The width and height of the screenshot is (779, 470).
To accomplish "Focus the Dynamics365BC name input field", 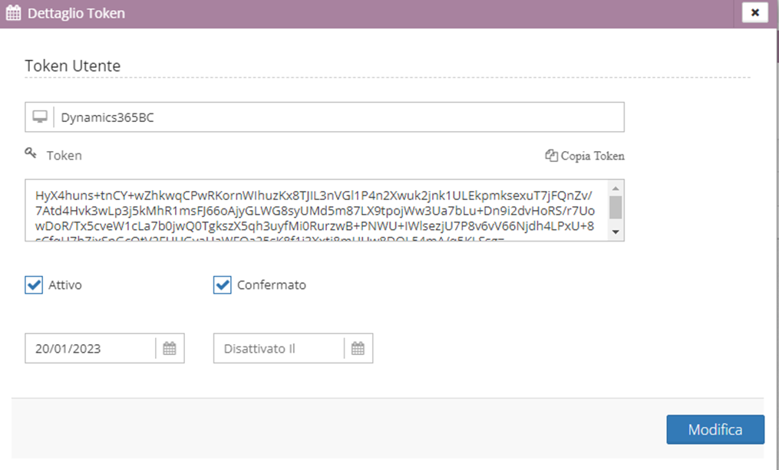I will tap(338, 117).
